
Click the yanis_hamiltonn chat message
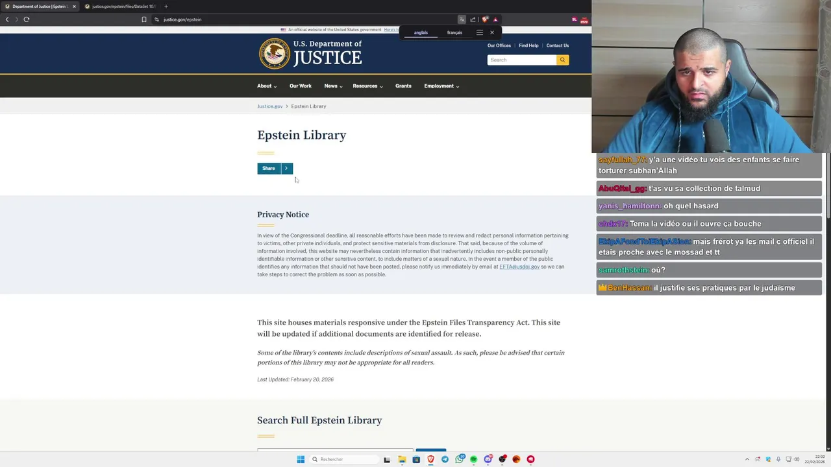pyautogui.click(x=709, y=206)
